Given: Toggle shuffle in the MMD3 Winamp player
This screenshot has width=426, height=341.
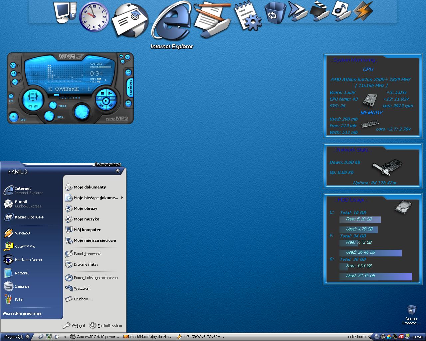Looking at the screenshot, I should [x=13, y=65].
